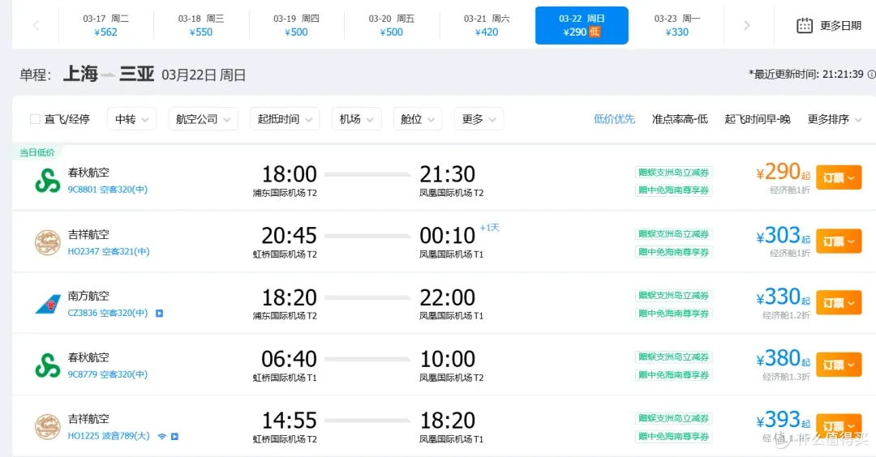Click departure time 18:00

[289, 174]
